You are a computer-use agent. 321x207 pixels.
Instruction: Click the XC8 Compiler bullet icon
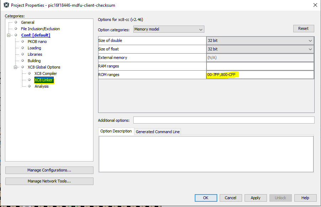(x=29, y=73)
